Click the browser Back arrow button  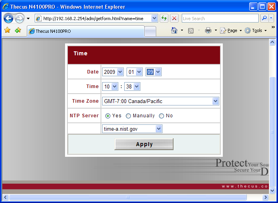(x=9, y=18)
